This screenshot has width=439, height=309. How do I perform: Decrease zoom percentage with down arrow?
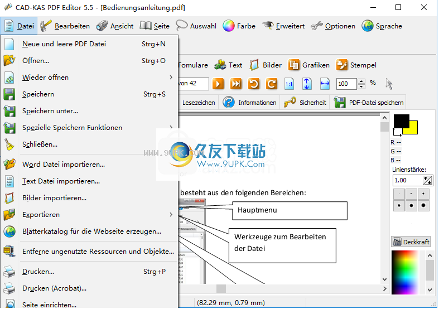pos(361,86)
